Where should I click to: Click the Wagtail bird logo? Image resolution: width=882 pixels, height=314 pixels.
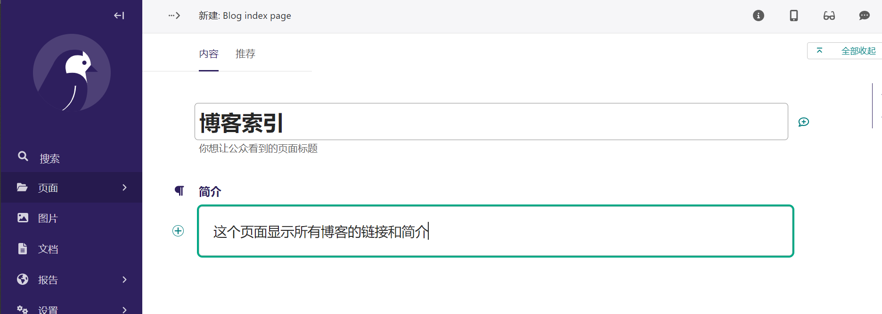[x=72, y=72]
